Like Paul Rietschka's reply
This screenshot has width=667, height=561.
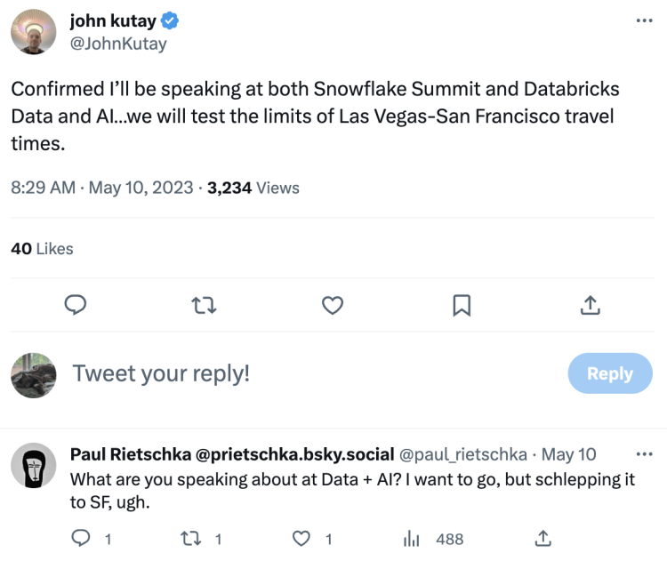(x=302, y=539)
